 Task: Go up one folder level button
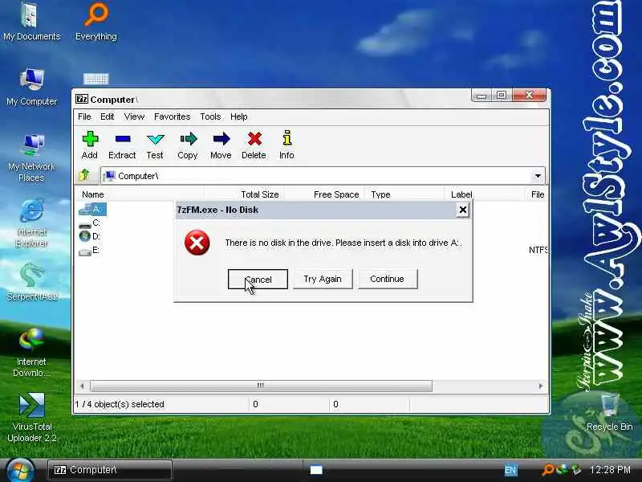(84, 175)
